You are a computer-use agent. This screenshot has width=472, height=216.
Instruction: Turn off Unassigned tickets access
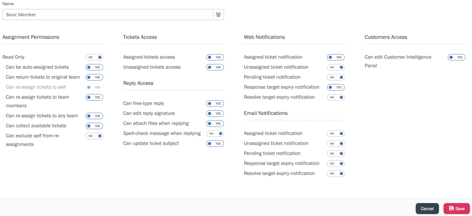(x=215, y=67)
